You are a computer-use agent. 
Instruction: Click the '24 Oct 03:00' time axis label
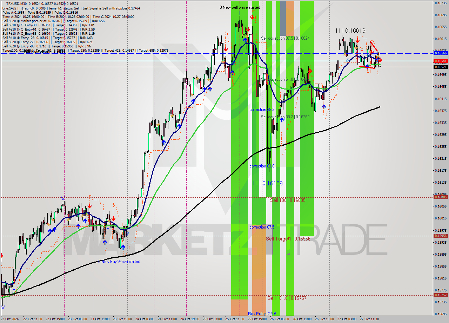145,319
